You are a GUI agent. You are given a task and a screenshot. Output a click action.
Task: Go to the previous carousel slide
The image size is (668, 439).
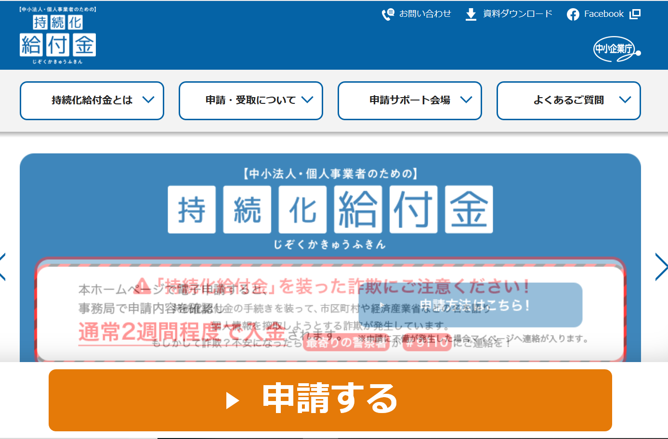click(x=3, y=266)
